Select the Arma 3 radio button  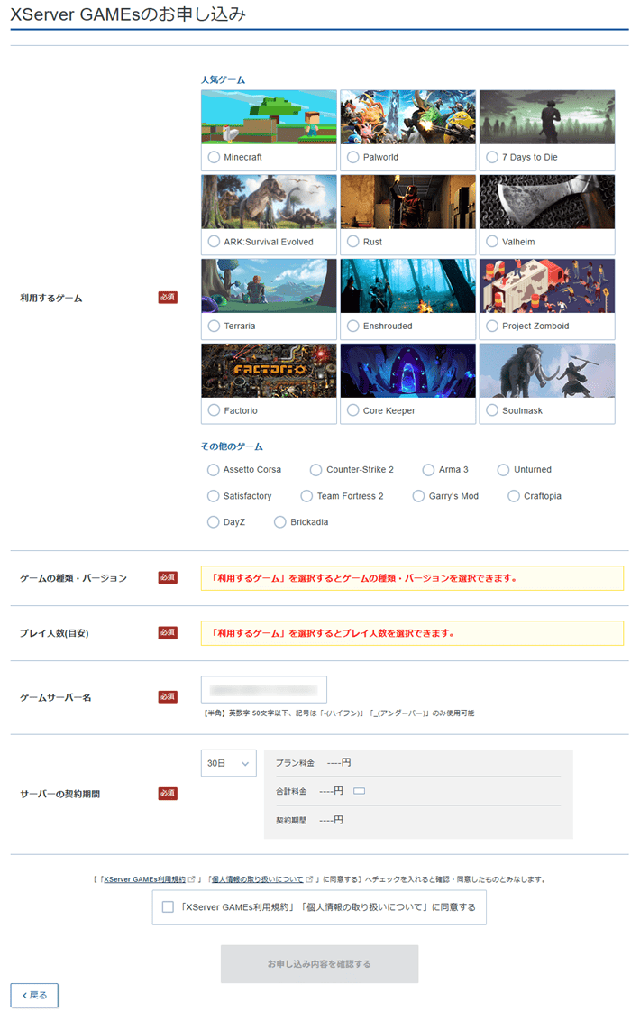tap(428, 470)
